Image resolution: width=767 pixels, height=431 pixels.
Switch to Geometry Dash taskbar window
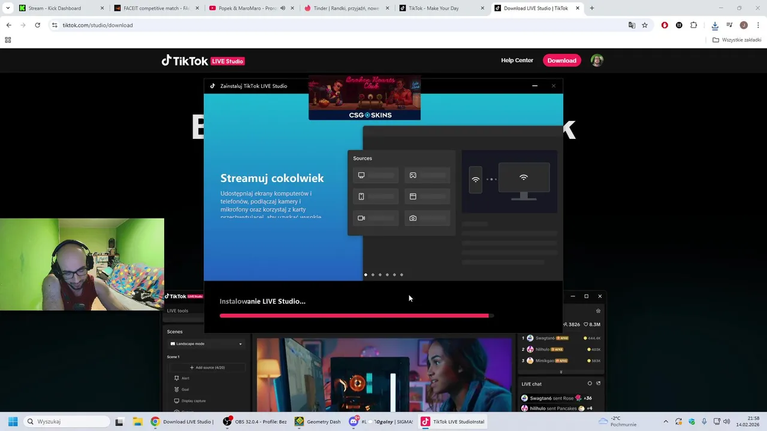pos(318,421)
